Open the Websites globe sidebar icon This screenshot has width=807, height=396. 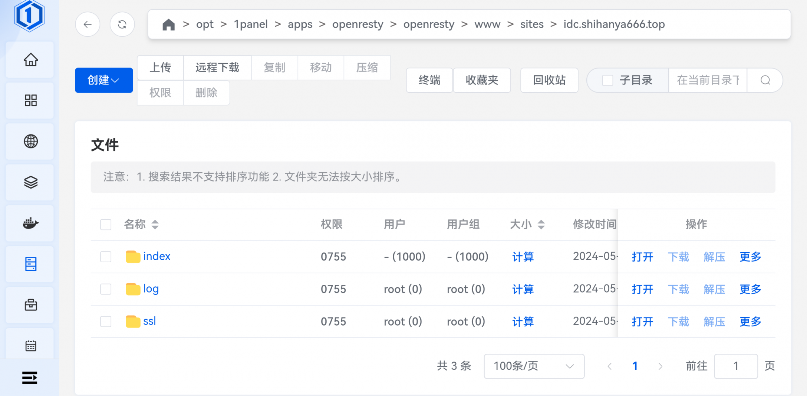tap(30, 141)
